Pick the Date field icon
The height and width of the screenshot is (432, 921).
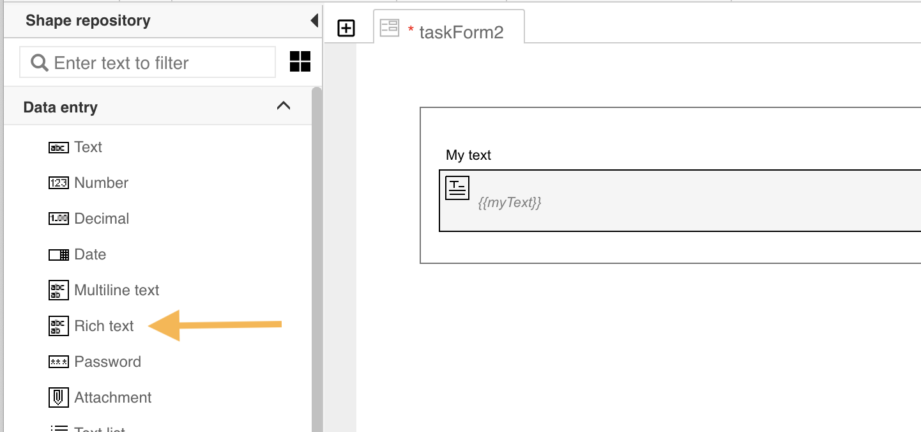pyautogui.click(x=59, y=254)
